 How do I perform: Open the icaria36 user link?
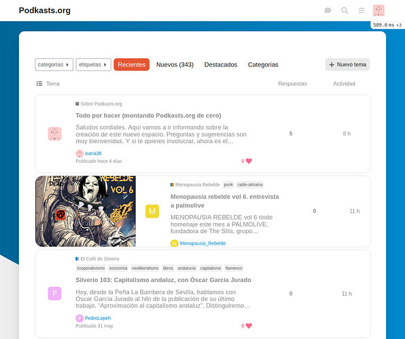93,153
